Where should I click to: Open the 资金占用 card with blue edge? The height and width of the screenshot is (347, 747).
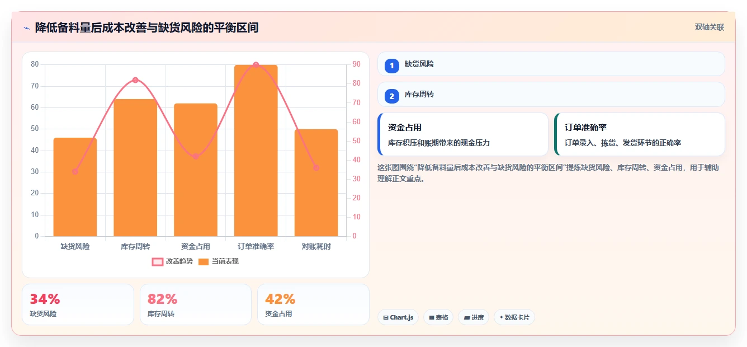click(463, 134)
